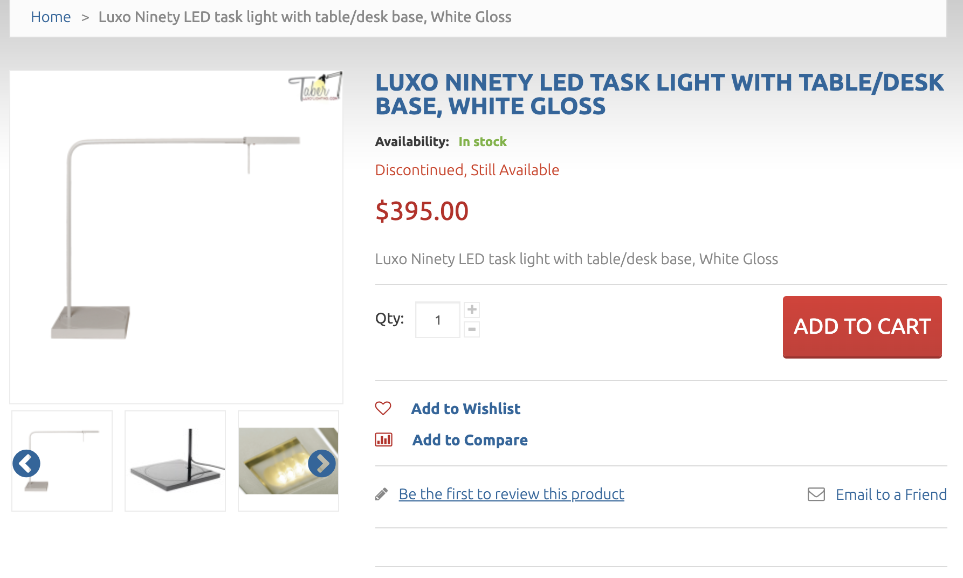Select the LED light close-up thumbnail

click(288, 461)
